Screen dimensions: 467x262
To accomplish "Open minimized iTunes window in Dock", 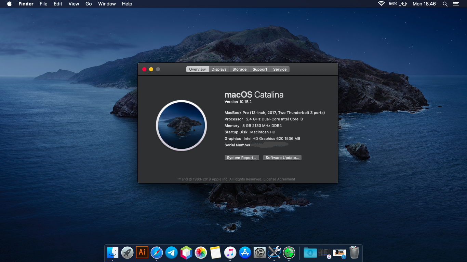I will coord(325,253).
